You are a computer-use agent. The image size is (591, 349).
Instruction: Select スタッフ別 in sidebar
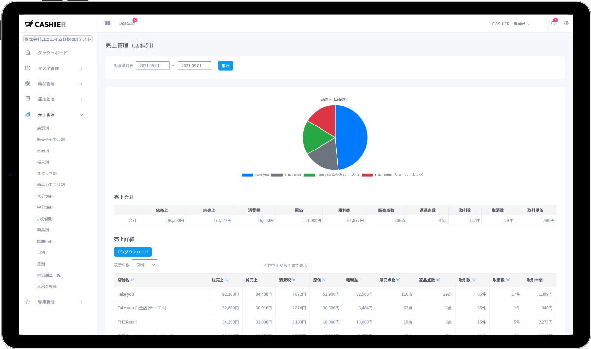(x=47, y=174)
